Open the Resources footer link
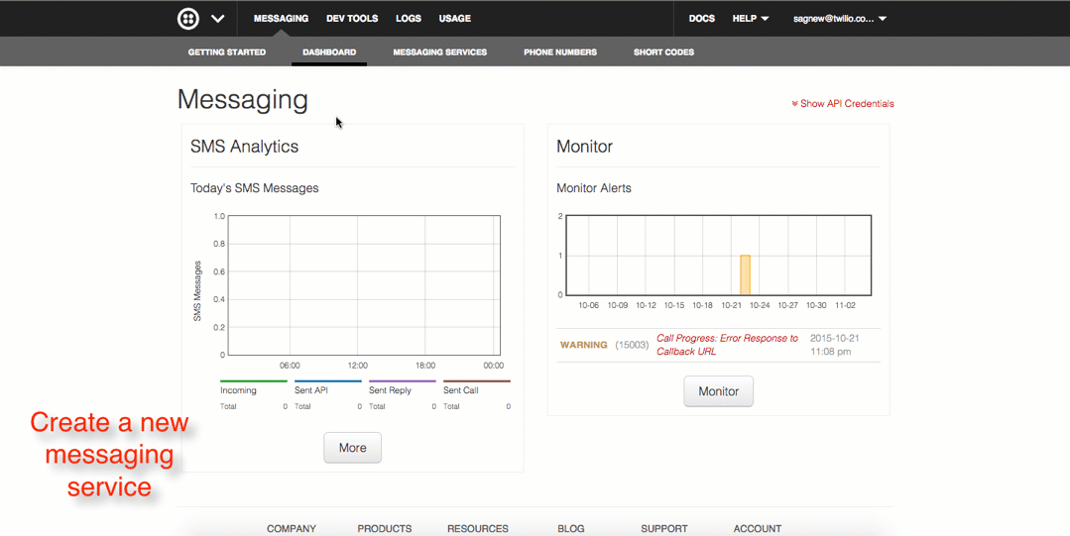This screenshot has height=536, width=1070. pos(478,528)
